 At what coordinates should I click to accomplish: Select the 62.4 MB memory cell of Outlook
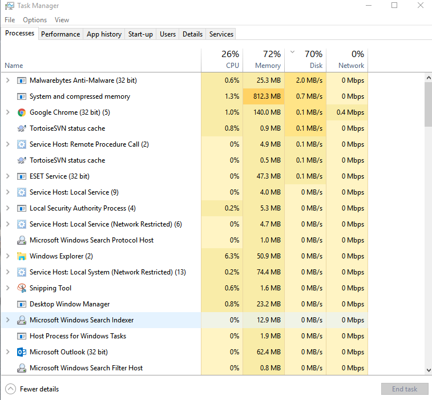pyautogui.click(x=264, y=352)
